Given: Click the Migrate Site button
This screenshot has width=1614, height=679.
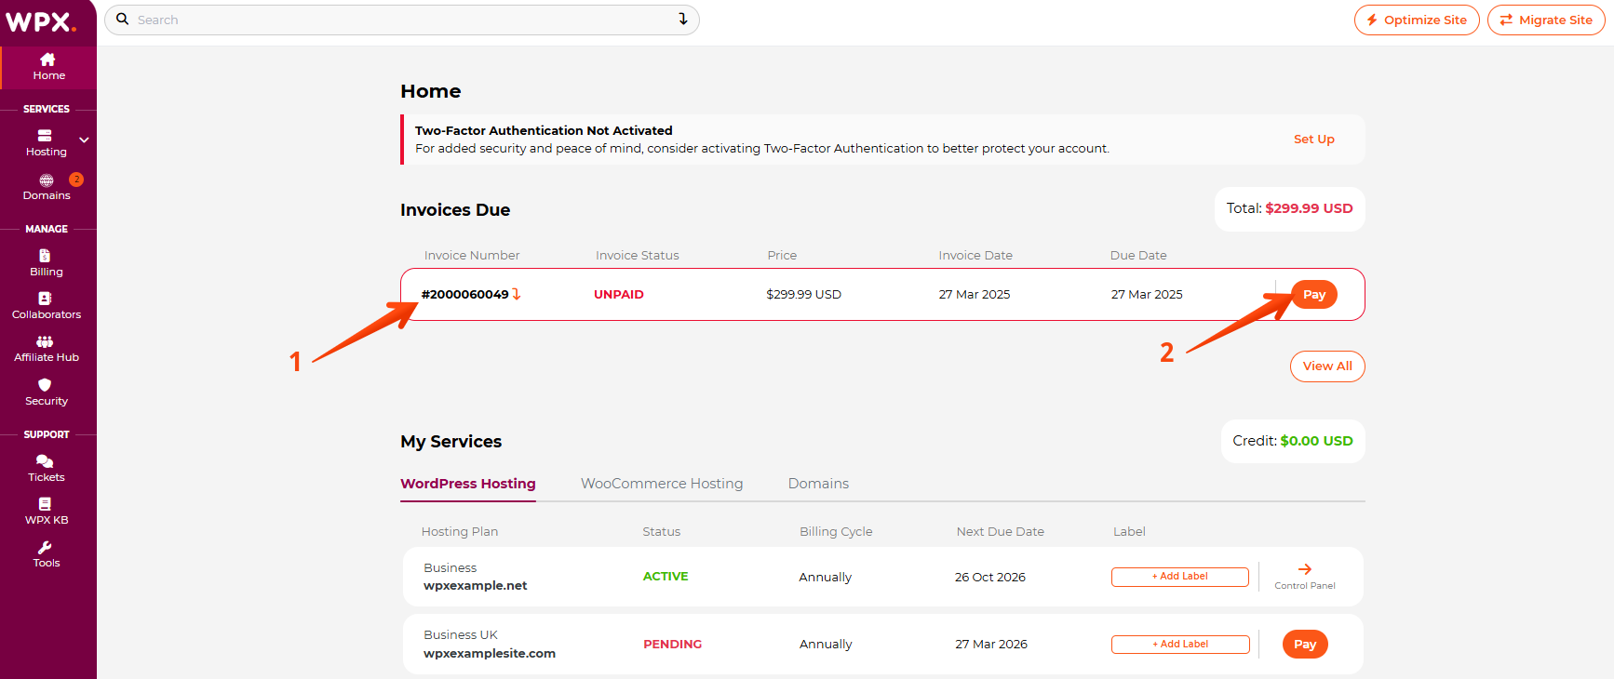Looking at the screenshot, I should pyautogui.click(x=1546, y=20).
